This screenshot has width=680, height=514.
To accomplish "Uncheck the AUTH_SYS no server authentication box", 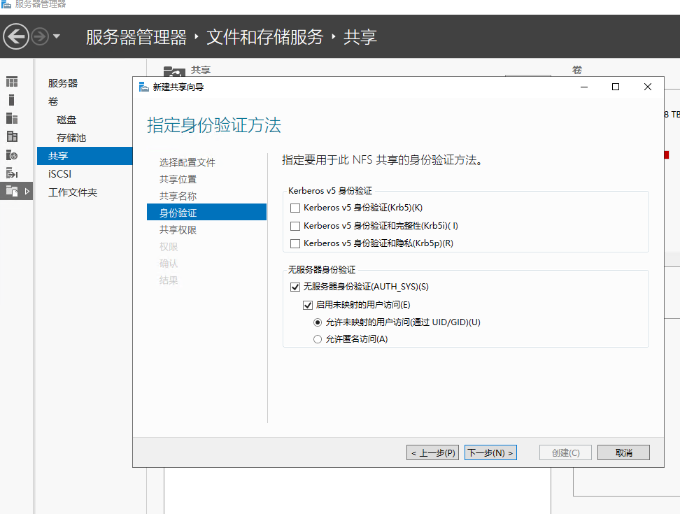I will (295, 287).
